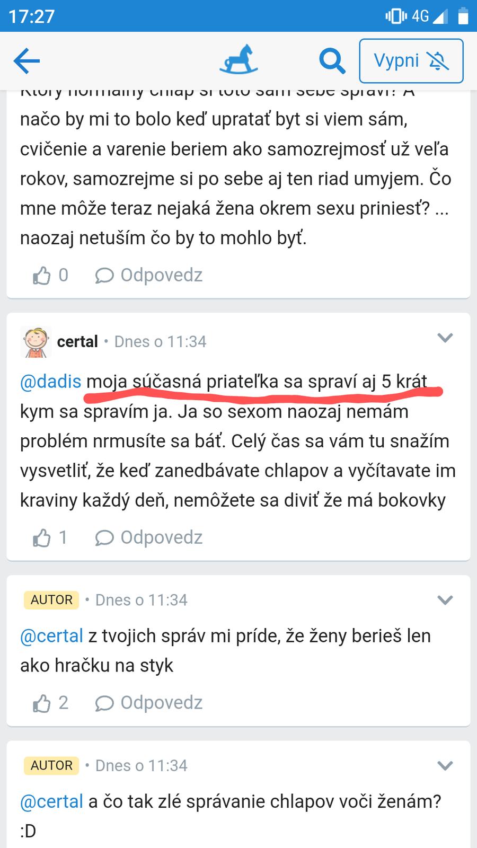
Task: Reply to the top comment via Odpovedz
Action: tap(149, 275)
